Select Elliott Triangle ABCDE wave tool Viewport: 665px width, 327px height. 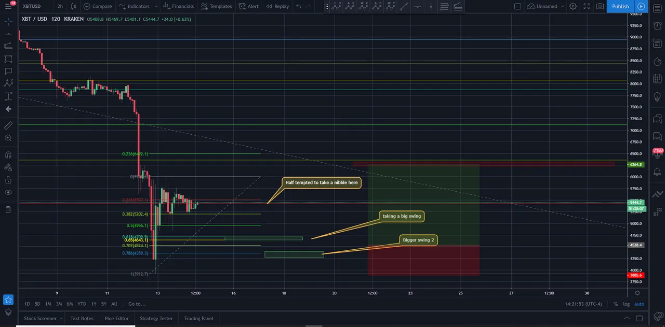[x=350, y=6]
